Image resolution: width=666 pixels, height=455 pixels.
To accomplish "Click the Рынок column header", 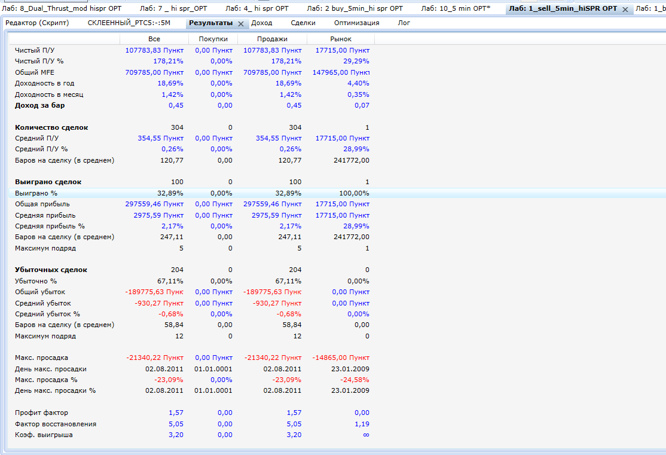I will click(x=341, y=39).
